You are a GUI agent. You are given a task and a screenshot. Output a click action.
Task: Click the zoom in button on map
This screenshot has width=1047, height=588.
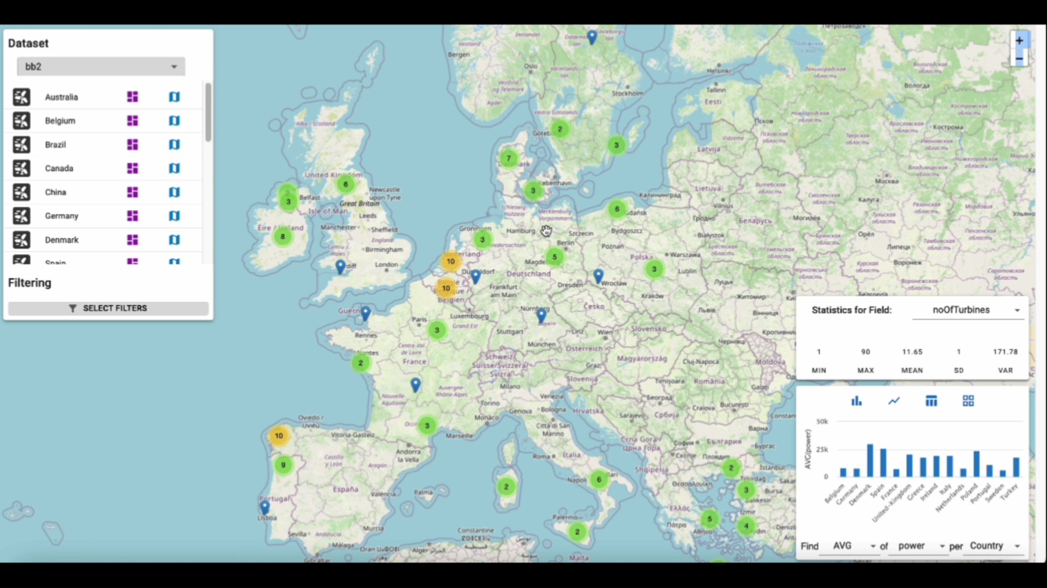click(1019, 40)
